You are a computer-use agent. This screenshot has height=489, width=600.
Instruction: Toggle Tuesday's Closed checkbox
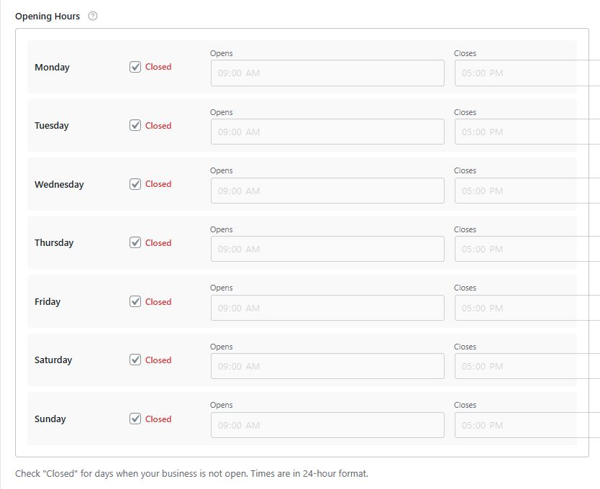coord(135,125)
